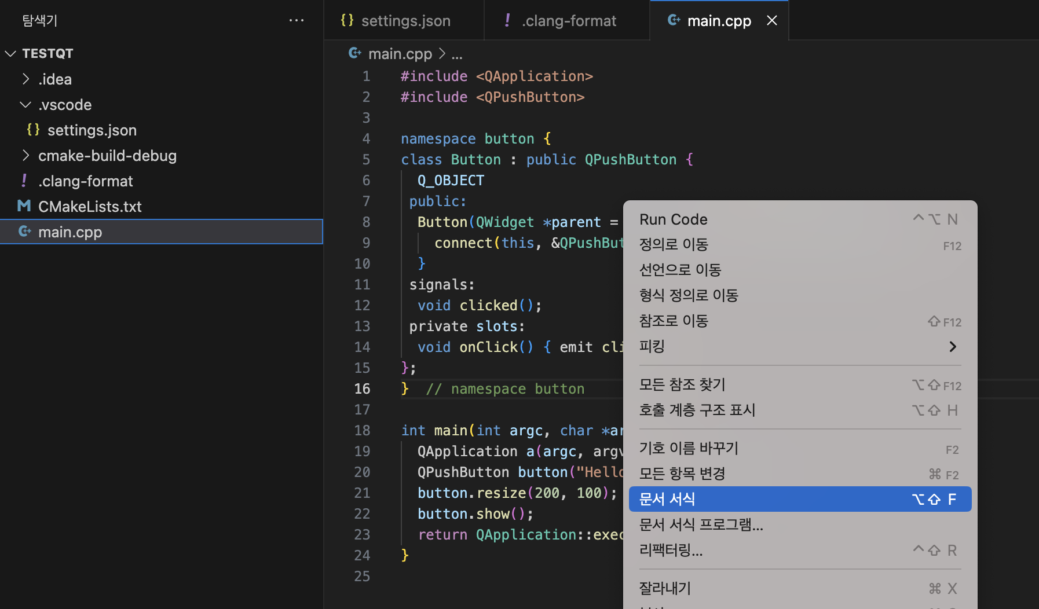Click the exclamation icon on the .clang-format tab

(507, 20)
